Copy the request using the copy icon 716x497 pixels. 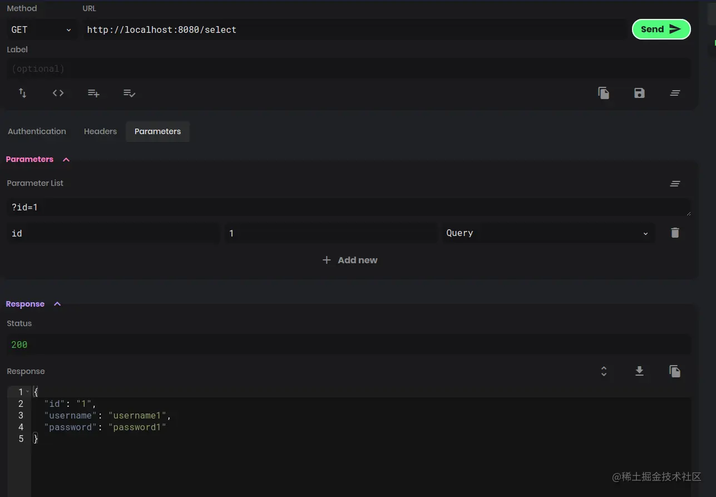(604, 93)
